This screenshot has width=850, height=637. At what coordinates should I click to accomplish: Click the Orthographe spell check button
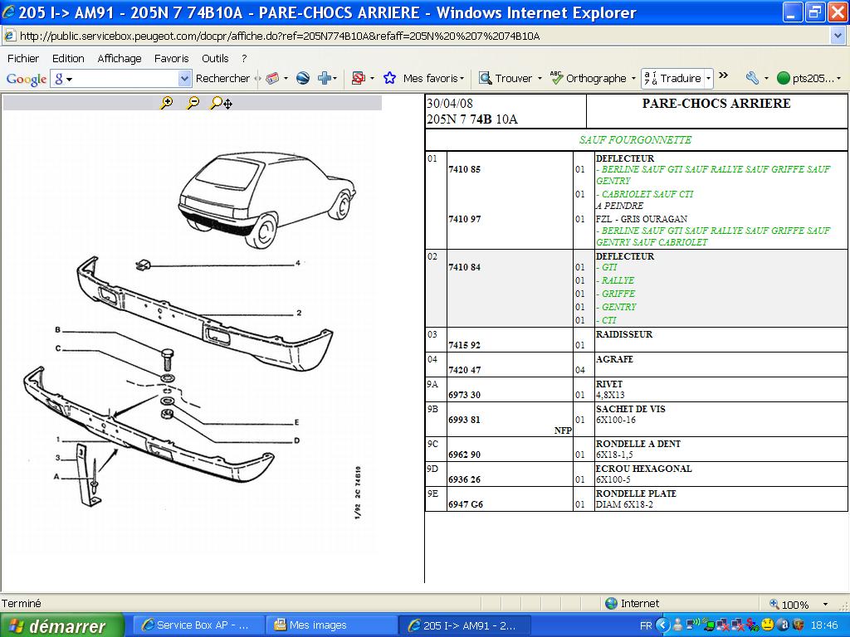[x=589, y=78]
